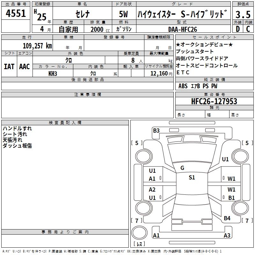Screen dimensions: 255x255
Task: Select the inspector note シート汚れ
Action: [x=15, y=134]
